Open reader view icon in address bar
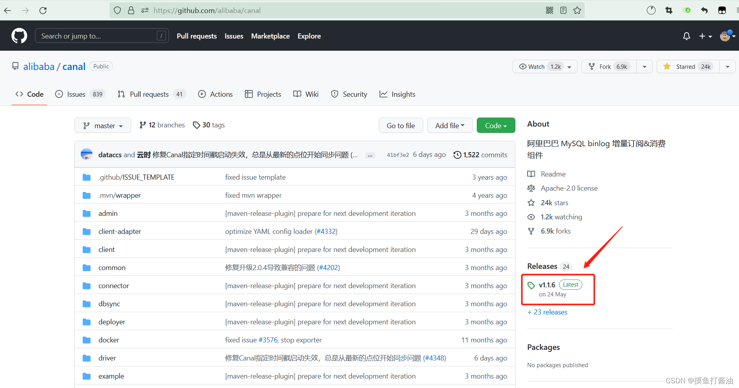Screen dimensions: 739x388 pyautogui.click(x=563, y=11)
